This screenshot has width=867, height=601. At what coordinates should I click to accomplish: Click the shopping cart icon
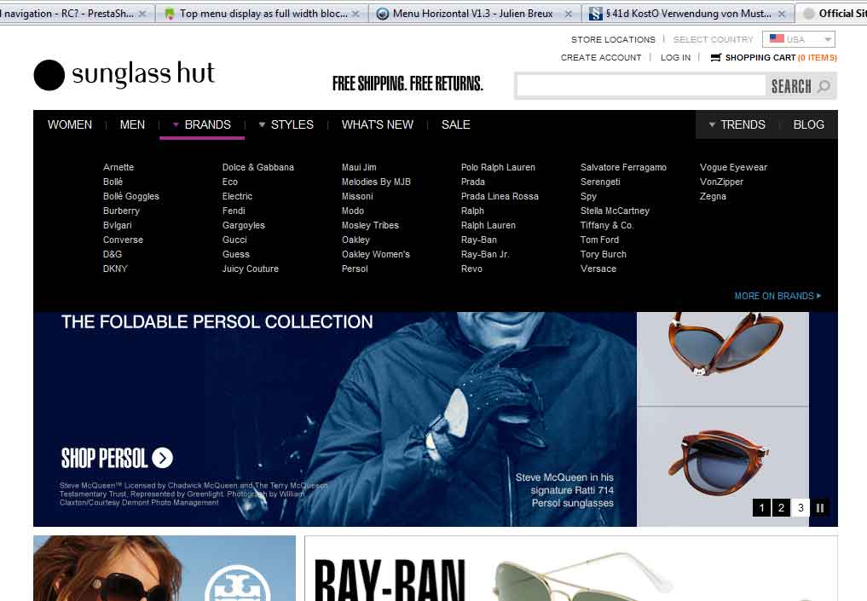[715, 57]
